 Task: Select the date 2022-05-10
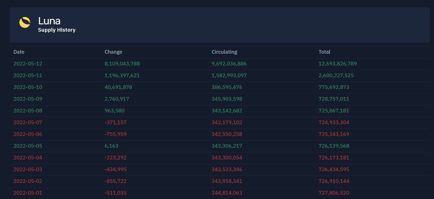pyautogui.click(x=28, y=87)
